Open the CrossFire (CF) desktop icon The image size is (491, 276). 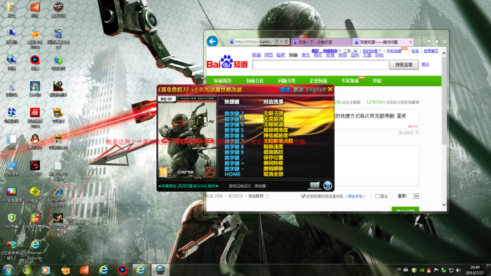pos(58,9)
